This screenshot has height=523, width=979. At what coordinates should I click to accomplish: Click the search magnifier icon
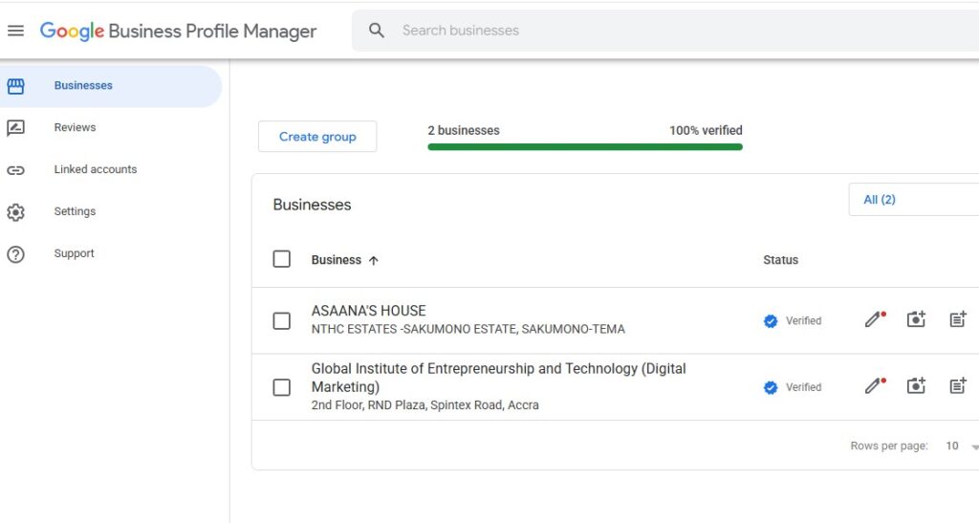(x=376, y=30)
